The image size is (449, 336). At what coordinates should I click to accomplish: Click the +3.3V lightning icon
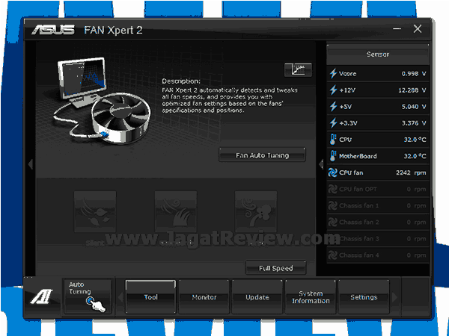point(333,123)
